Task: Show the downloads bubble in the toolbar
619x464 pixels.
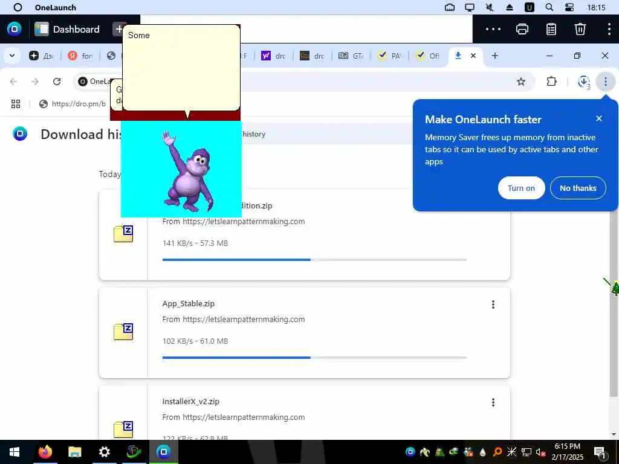Action: coord(583,82)
